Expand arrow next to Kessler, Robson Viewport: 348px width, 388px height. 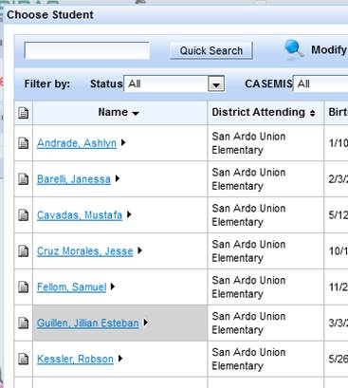click(x=120, y=359)
